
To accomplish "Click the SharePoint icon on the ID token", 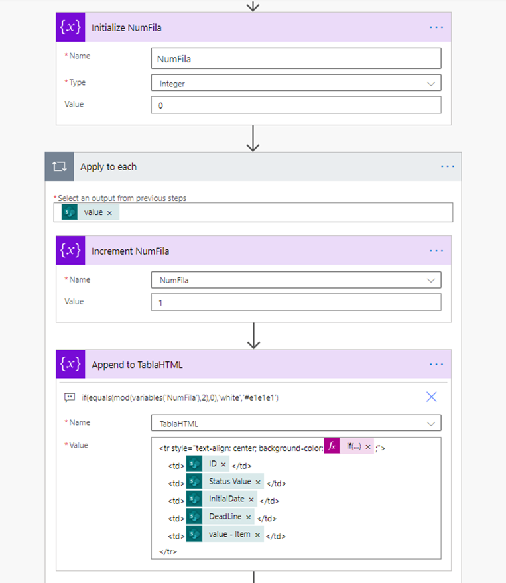I will tap(194, 463).
